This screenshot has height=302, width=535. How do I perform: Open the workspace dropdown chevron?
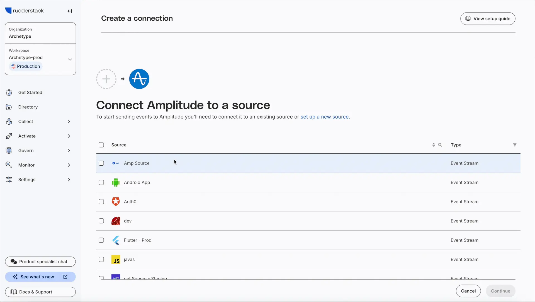70,59
